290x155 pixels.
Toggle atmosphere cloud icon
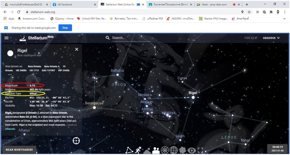coord(147,151)
